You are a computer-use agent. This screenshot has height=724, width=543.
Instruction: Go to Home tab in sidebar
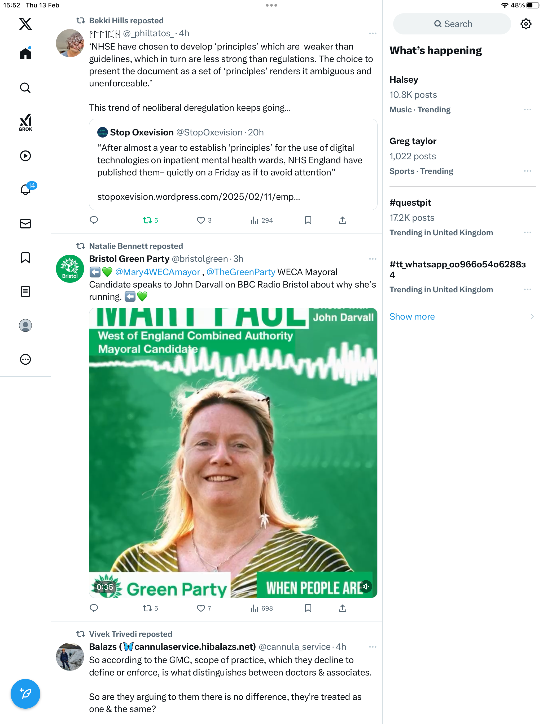[x=25, y=53]
